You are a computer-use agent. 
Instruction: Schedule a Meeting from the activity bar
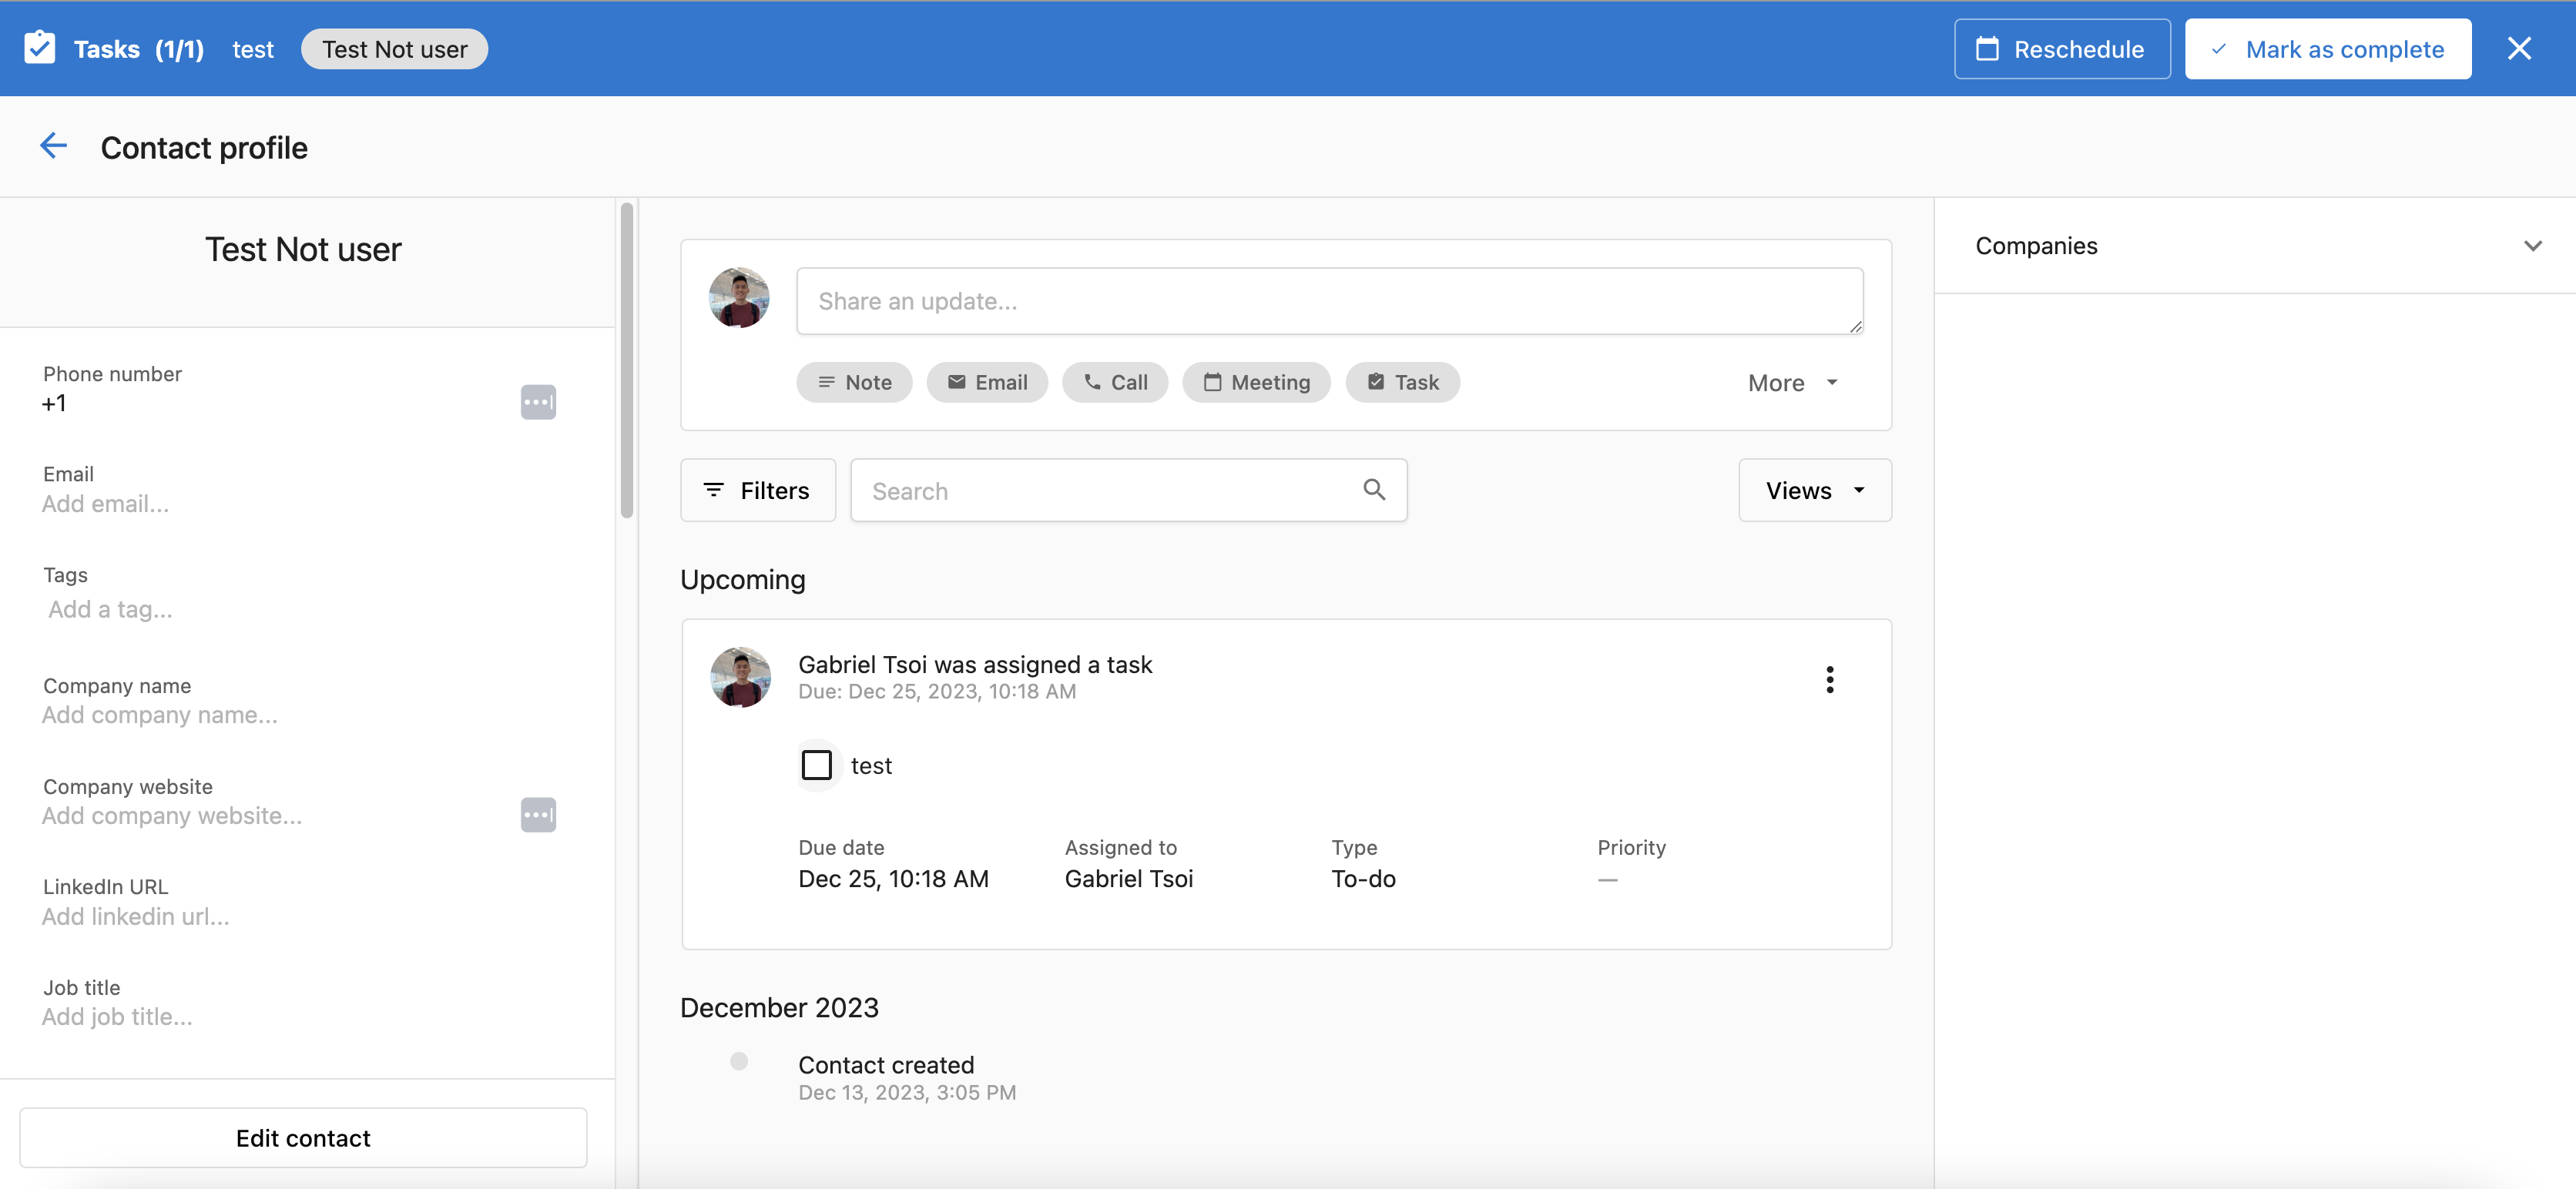1256,382
